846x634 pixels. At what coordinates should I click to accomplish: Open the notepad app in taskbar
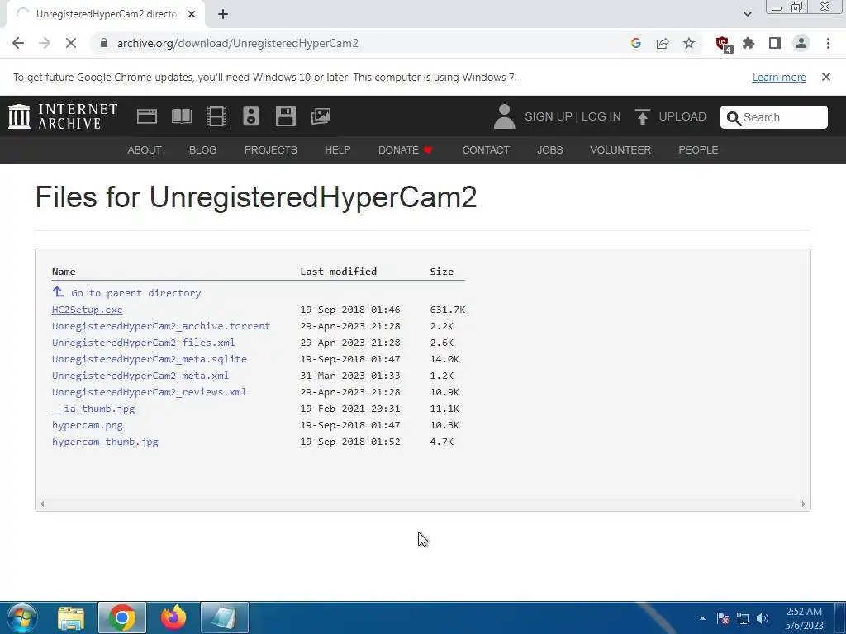(x=225, y=617)
